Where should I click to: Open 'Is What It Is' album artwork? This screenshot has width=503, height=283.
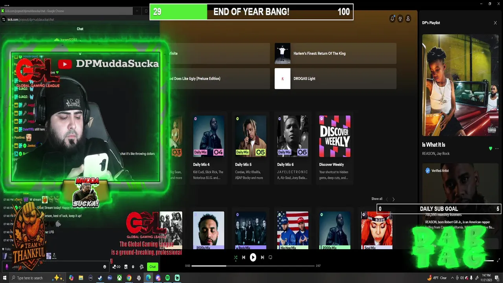460,85
